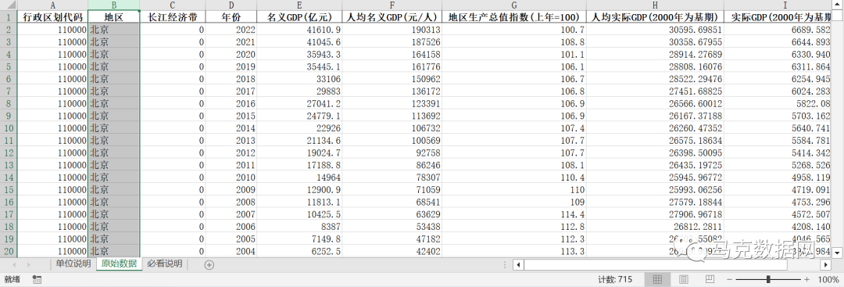This screenshot has height=287, width=844.
Task: Click status bar 计数: 715 text
Action: coord(615,279)
